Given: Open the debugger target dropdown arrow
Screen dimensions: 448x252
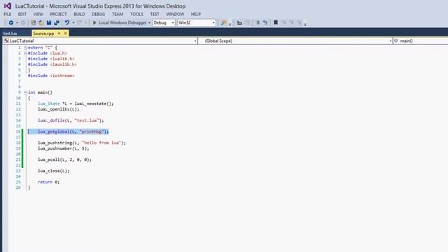Looking at the screenshot, I should (149, 23).
